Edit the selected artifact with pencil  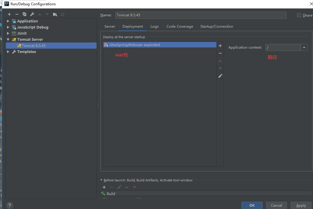[x=220, y=76]
